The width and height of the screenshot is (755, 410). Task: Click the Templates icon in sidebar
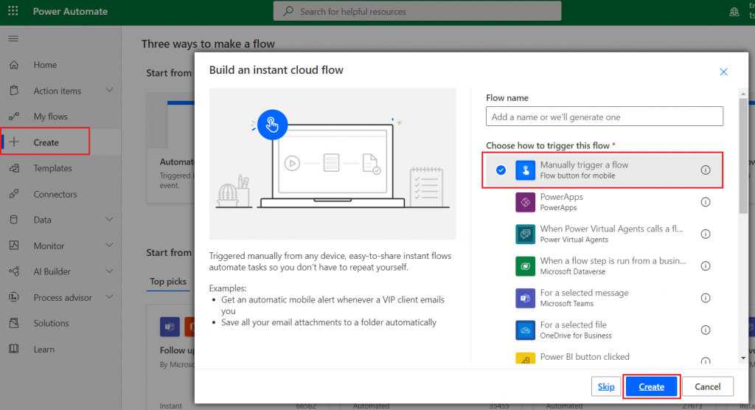click(14, 168)
